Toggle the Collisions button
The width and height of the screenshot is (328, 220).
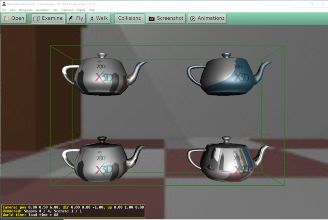129,18
